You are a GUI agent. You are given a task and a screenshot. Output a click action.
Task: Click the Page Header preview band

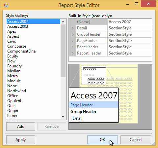coord(94,105)
